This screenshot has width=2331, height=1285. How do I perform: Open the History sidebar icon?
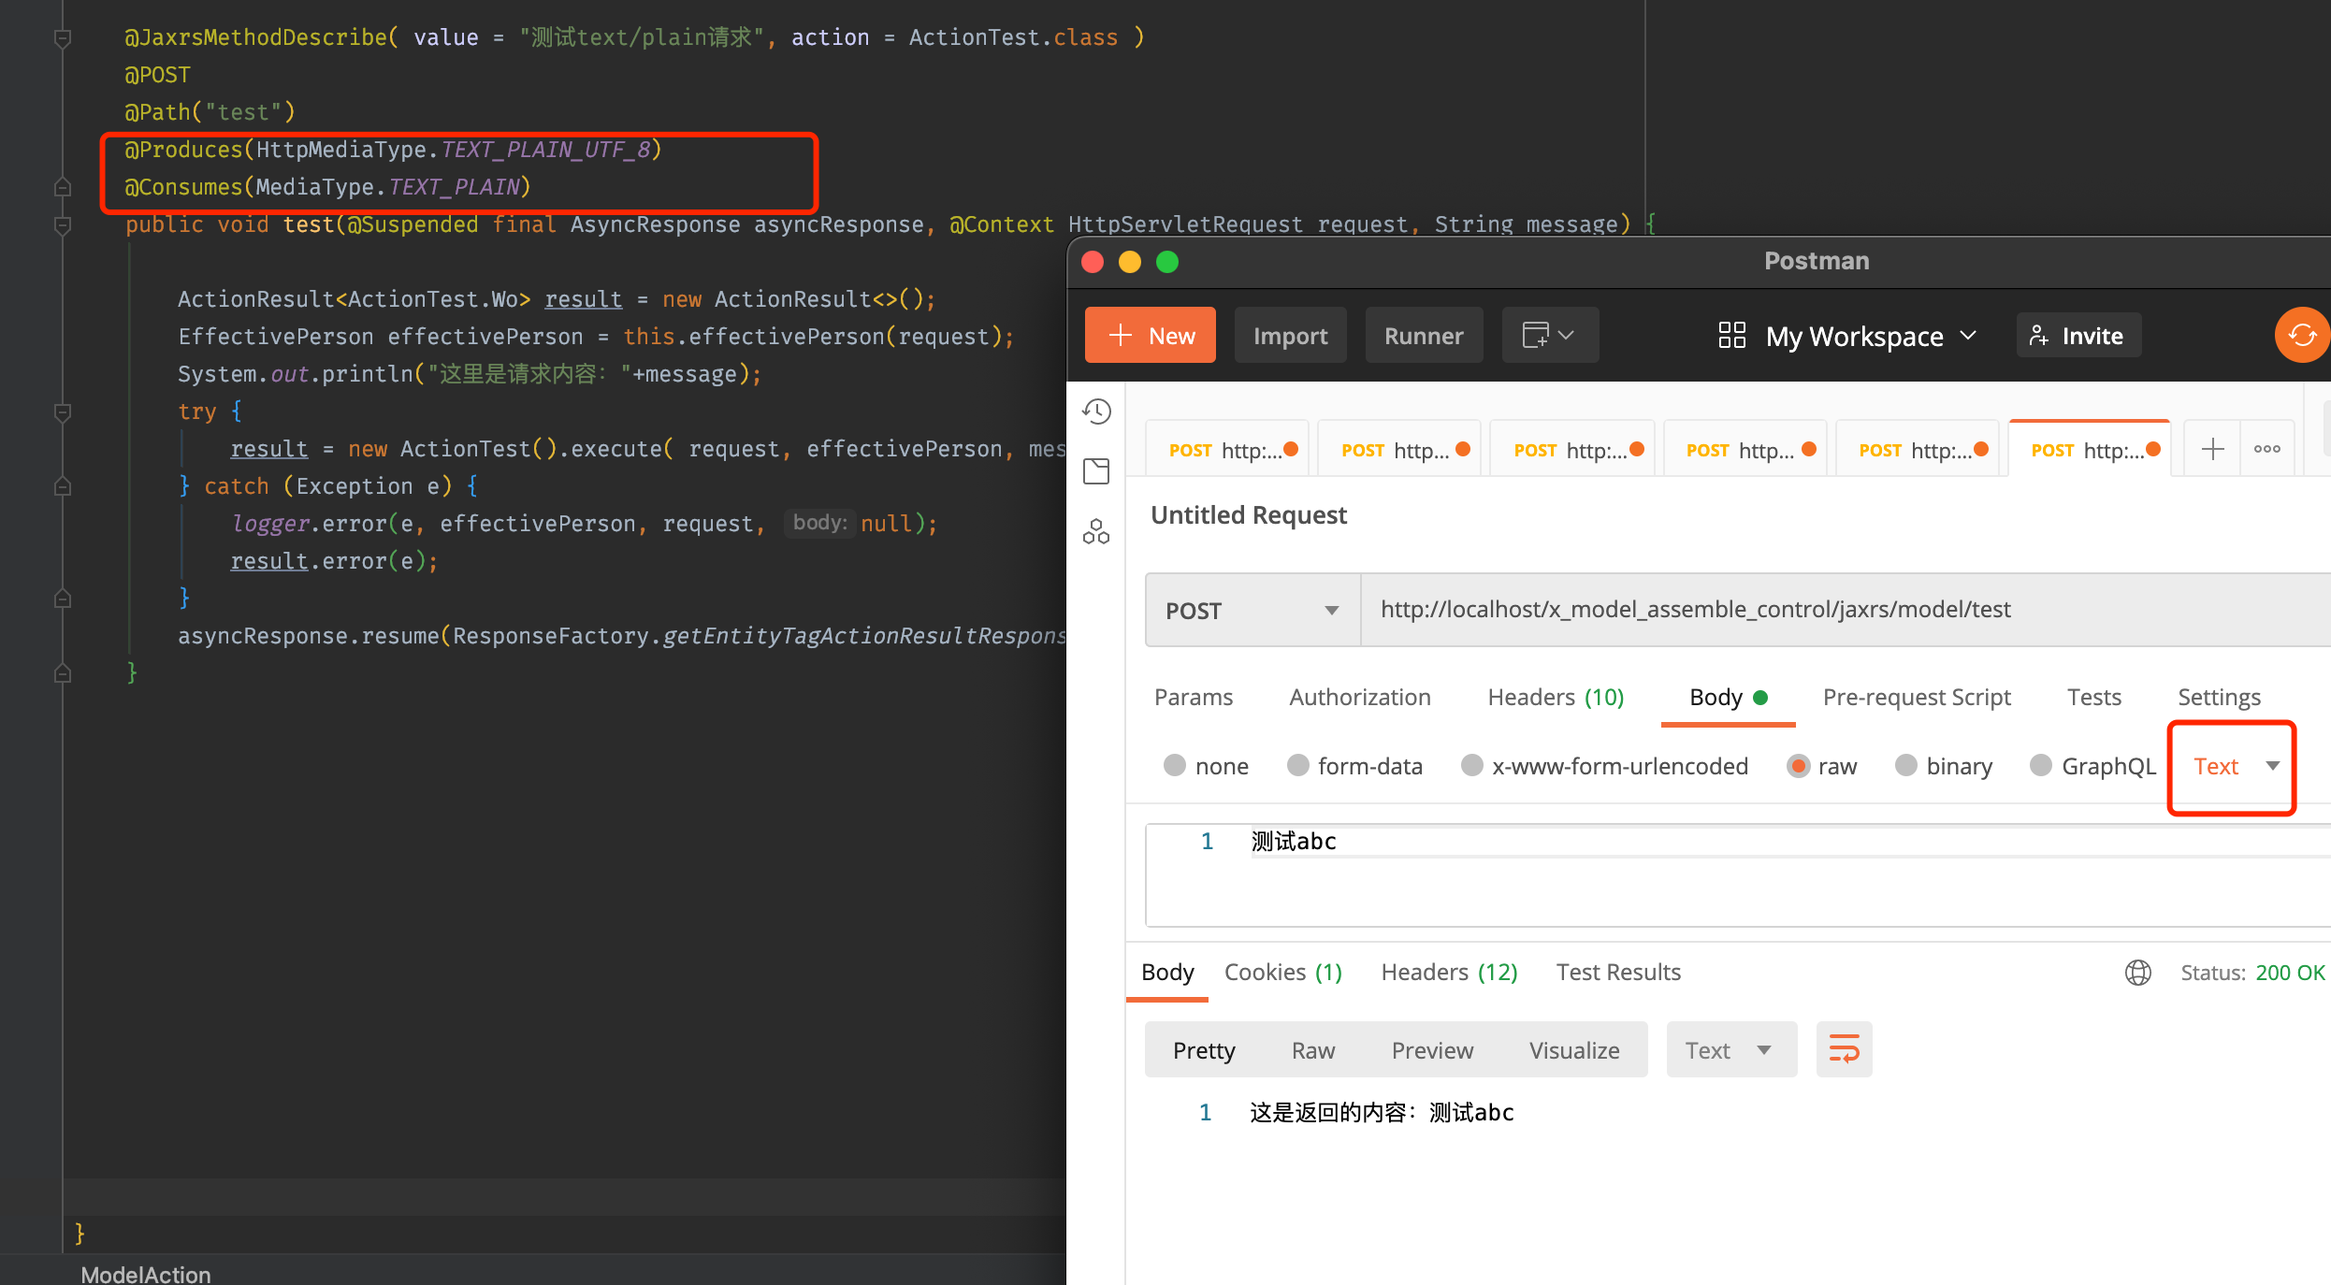point(1096,411)
